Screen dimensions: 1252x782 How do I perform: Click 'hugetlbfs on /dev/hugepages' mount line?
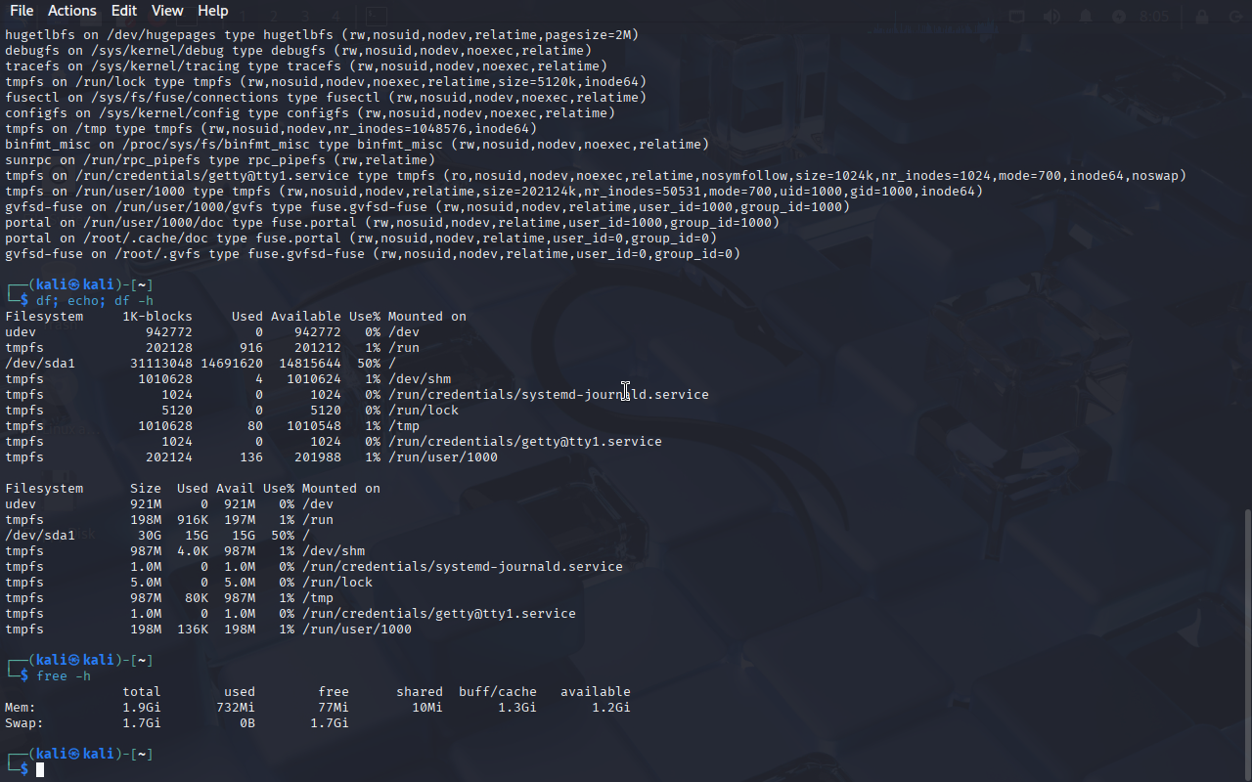(322, 34)
